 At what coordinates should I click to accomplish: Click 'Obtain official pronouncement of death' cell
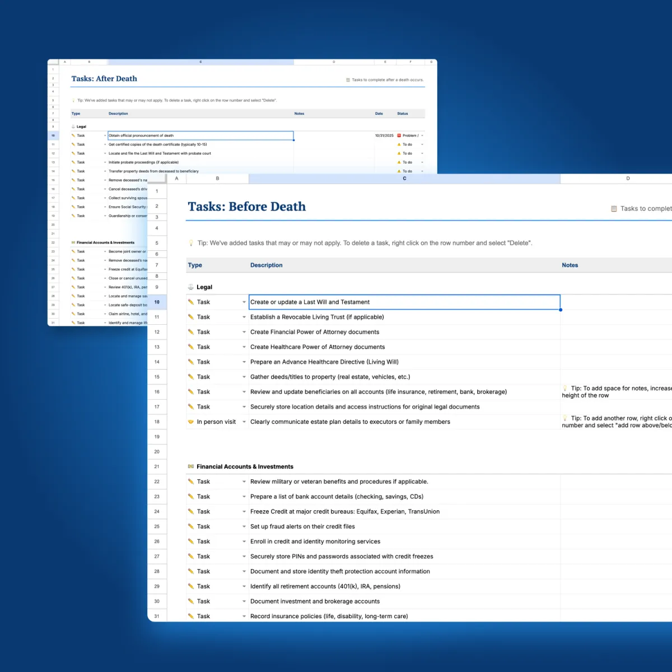pos(200,136)
